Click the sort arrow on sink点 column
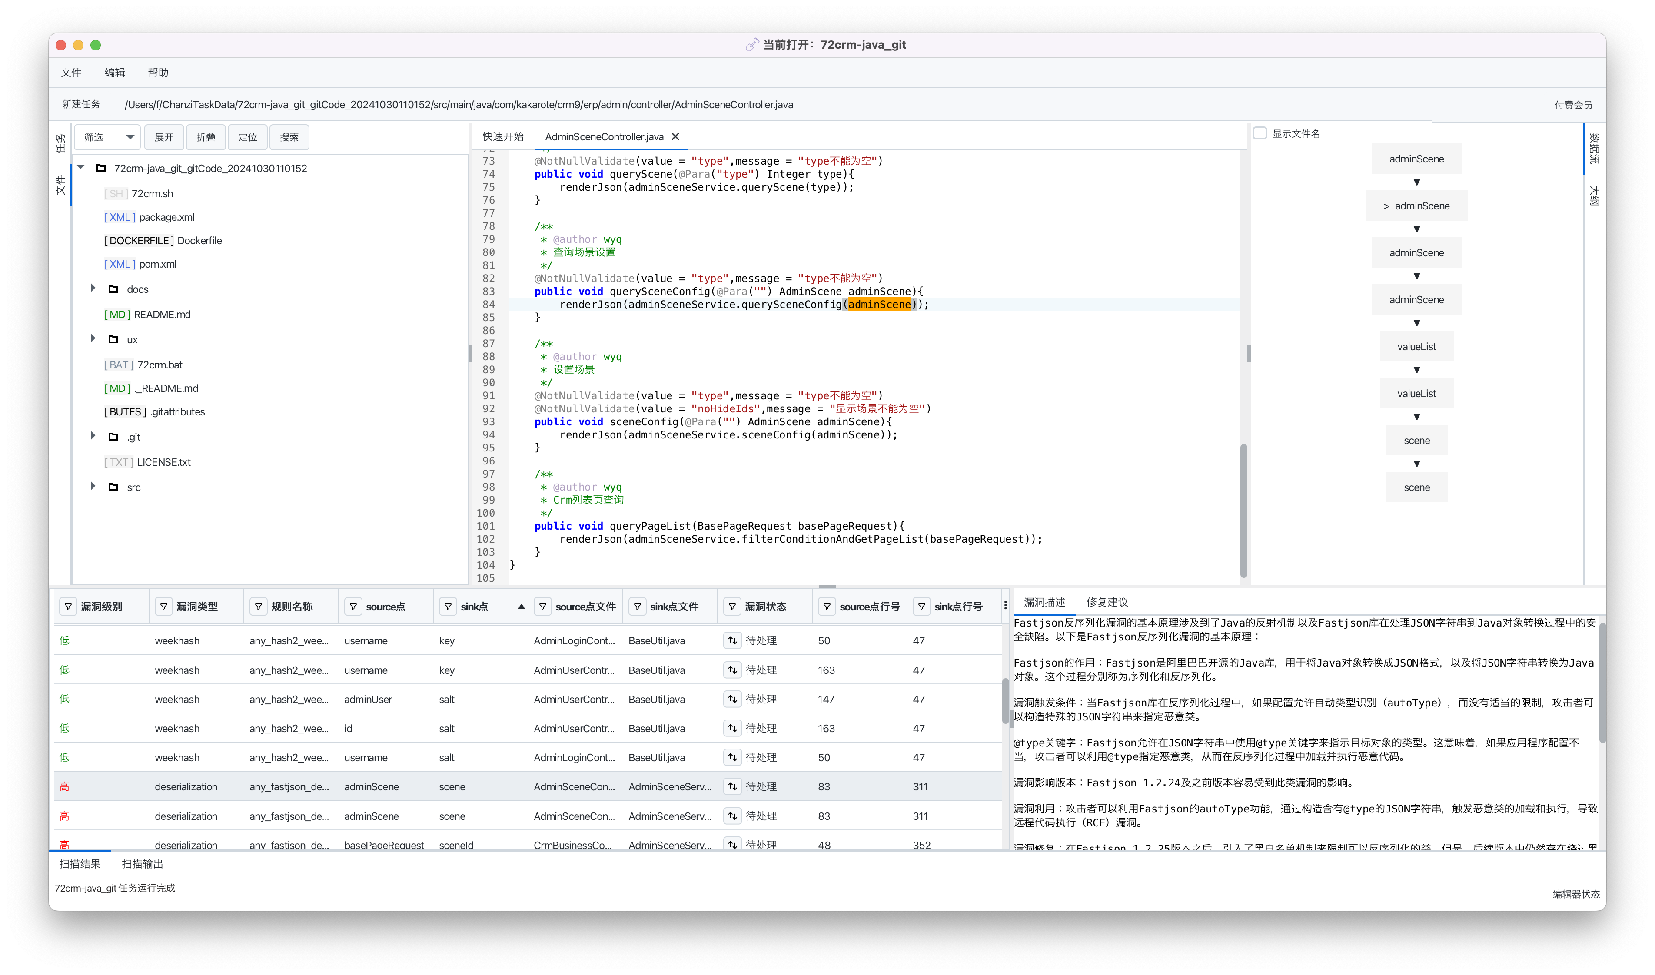Viewport: 1655px width, 975px height. pos(521,607)
